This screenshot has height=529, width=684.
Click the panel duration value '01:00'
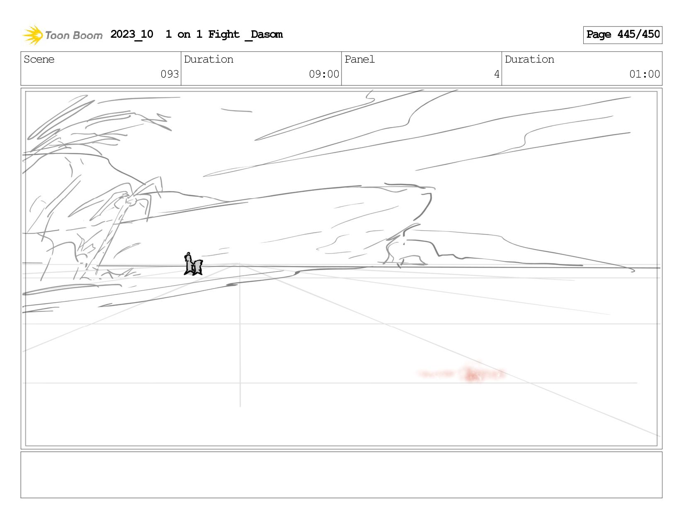click(644, 74)
